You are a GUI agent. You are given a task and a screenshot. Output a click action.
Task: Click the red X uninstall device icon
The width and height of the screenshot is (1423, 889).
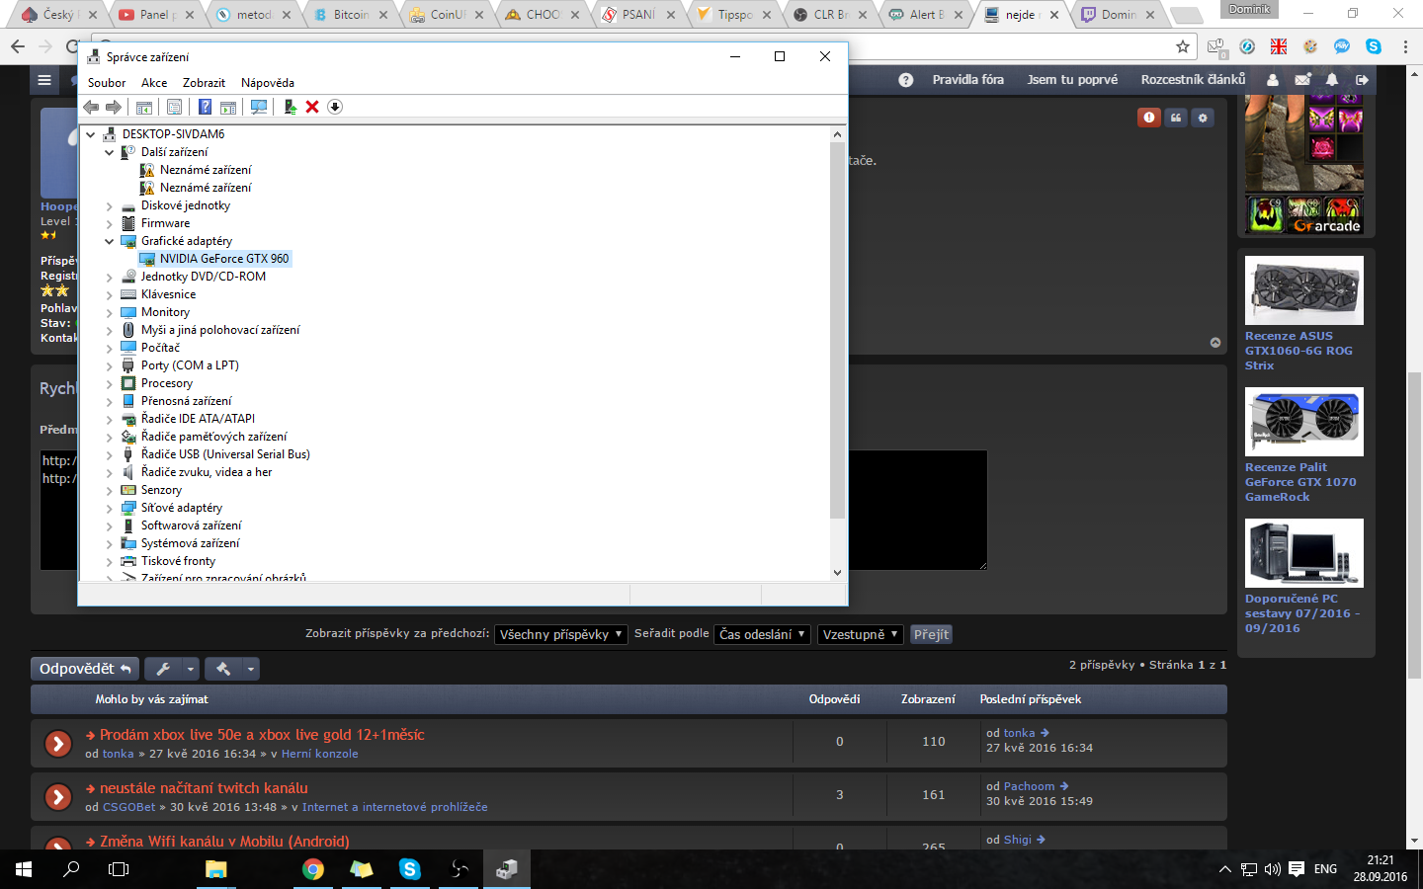click(x=312, y=107)
